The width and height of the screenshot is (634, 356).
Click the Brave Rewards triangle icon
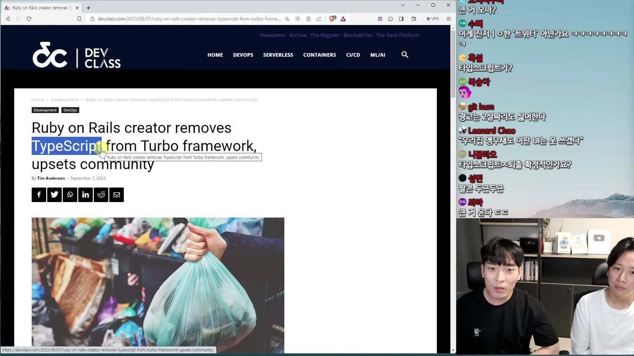point(343,19)
